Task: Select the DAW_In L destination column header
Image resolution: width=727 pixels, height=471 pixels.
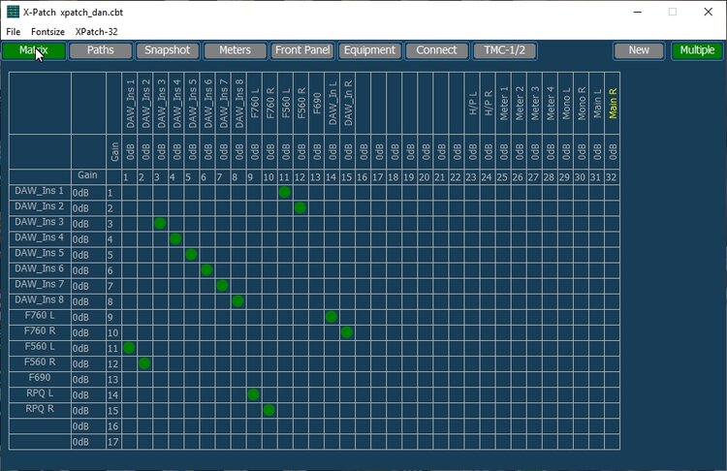Action: [x=332, y=104]
